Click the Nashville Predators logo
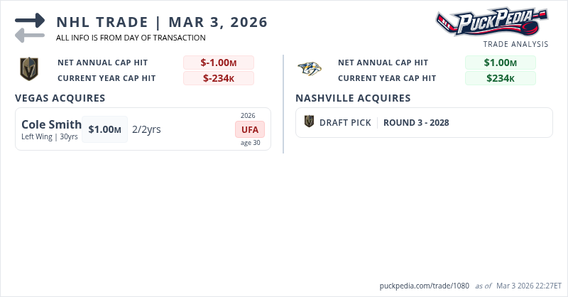Viewport: 568px width, 297px height. click(310, 70)
